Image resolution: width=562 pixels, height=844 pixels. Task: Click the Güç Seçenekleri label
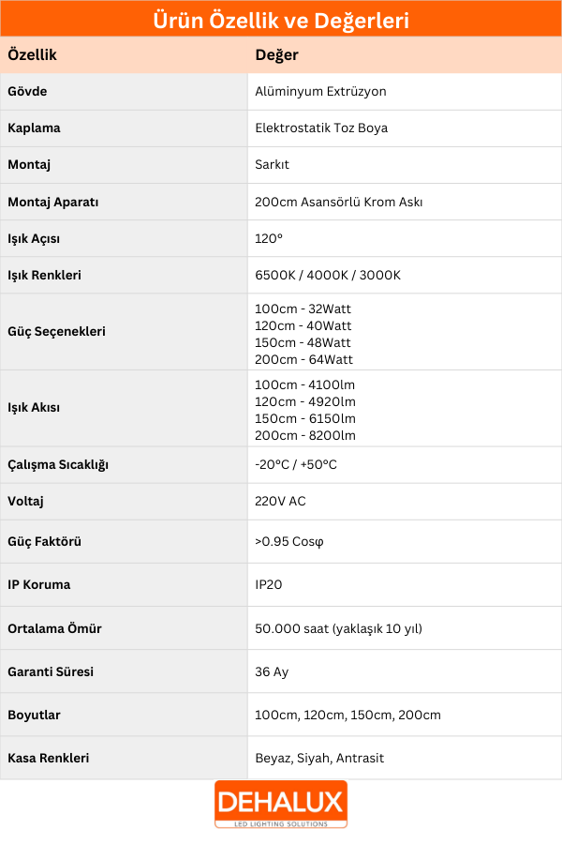coord(56,332)
